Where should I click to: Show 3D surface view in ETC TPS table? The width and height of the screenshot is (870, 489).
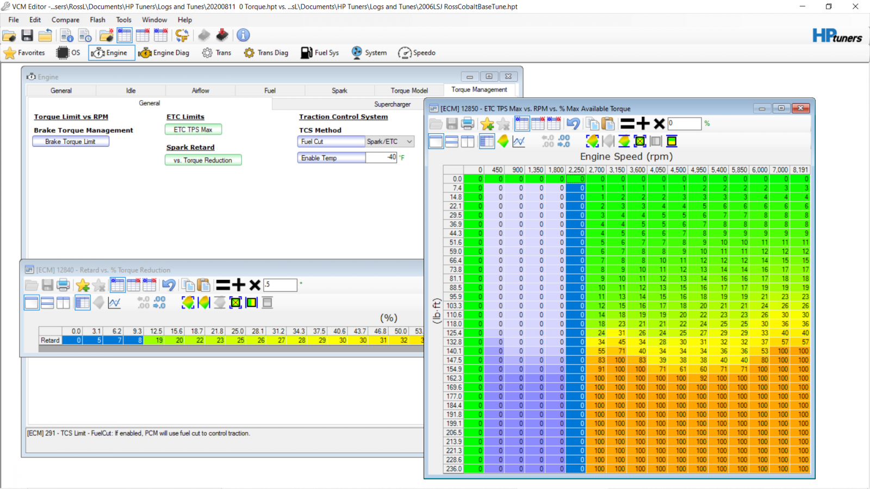(503, 141)
